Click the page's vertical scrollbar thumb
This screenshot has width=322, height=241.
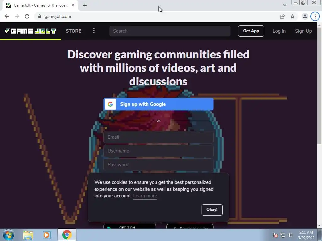coord(319,85)
